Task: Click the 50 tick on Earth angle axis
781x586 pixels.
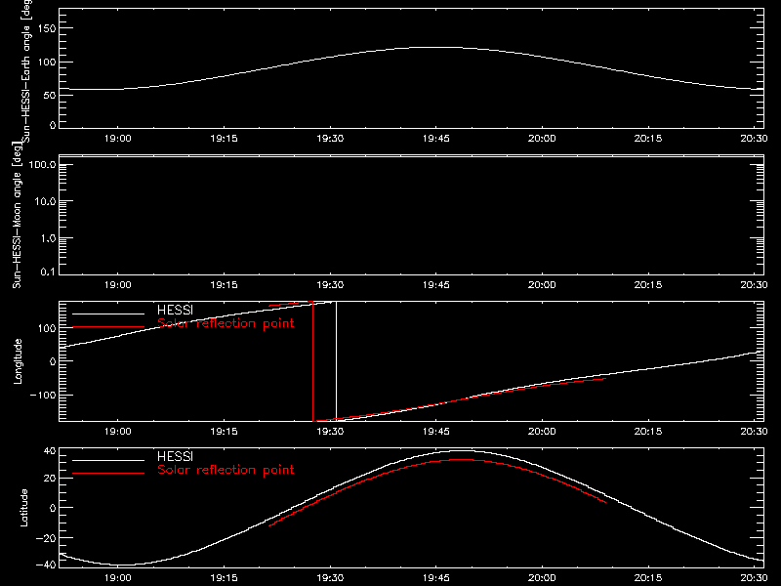Action: point(50,95)
